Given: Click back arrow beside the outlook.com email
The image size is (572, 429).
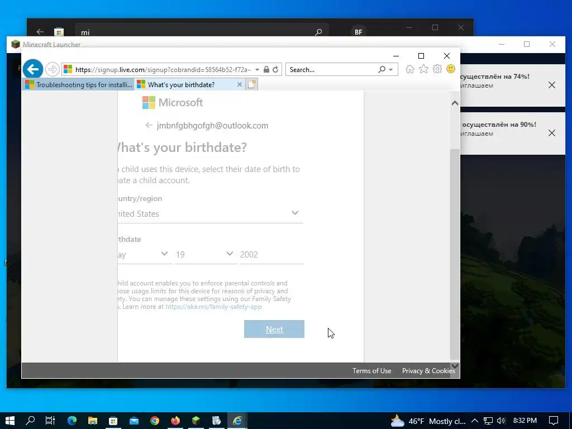Looking at the screenshot, I should pyautogui.click(x=149, y=126).
